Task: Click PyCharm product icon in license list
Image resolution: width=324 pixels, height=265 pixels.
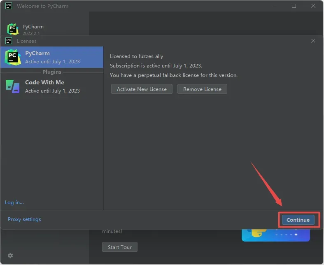Action: coord(13,57)
